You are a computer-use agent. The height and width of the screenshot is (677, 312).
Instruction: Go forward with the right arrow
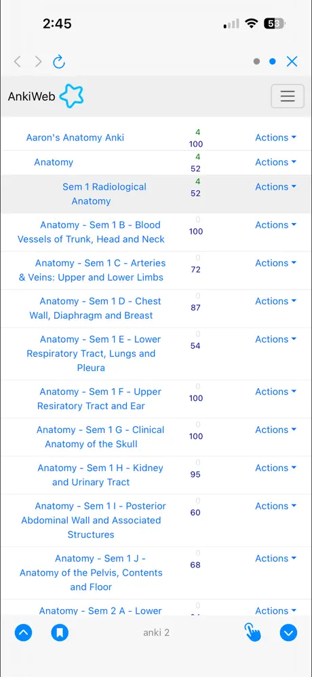click(39, 62)
